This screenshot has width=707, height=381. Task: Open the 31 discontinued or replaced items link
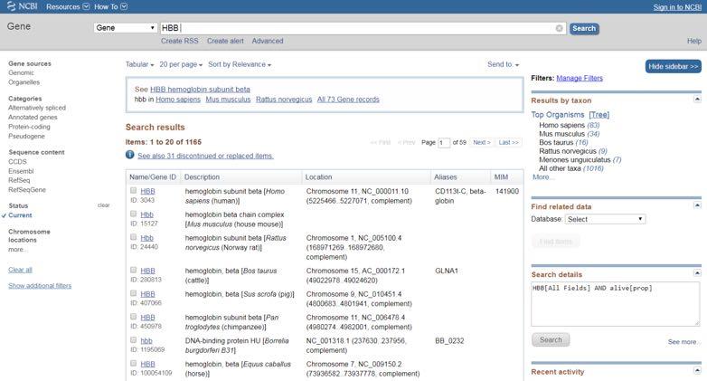pos(205,156)
